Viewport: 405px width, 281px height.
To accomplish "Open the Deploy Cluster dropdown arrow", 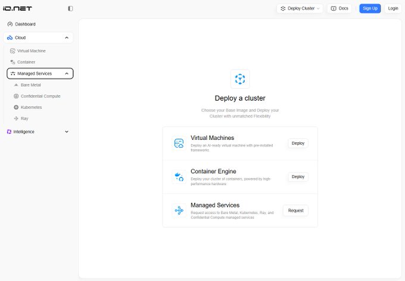I will (318, 8).
